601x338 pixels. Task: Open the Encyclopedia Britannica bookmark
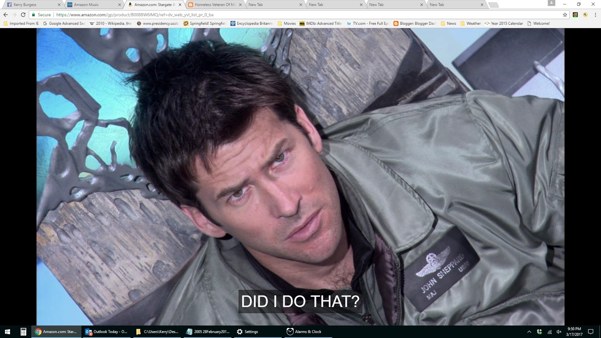[x=251, y=23]
